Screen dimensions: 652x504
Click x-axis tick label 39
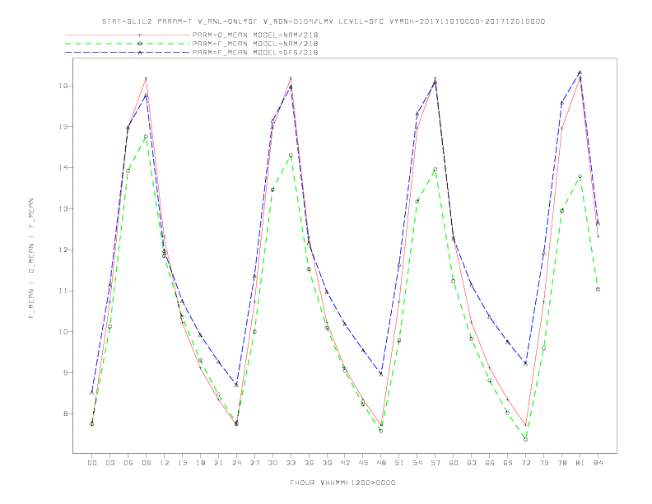pyautogui.click(x=327, y=463)
